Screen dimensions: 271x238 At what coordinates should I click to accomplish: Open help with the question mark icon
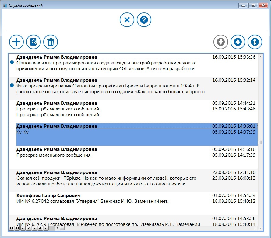144,20
